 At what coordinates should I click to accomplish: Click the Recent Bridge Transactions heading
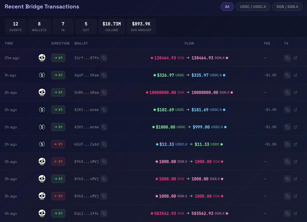coord(42,7)
